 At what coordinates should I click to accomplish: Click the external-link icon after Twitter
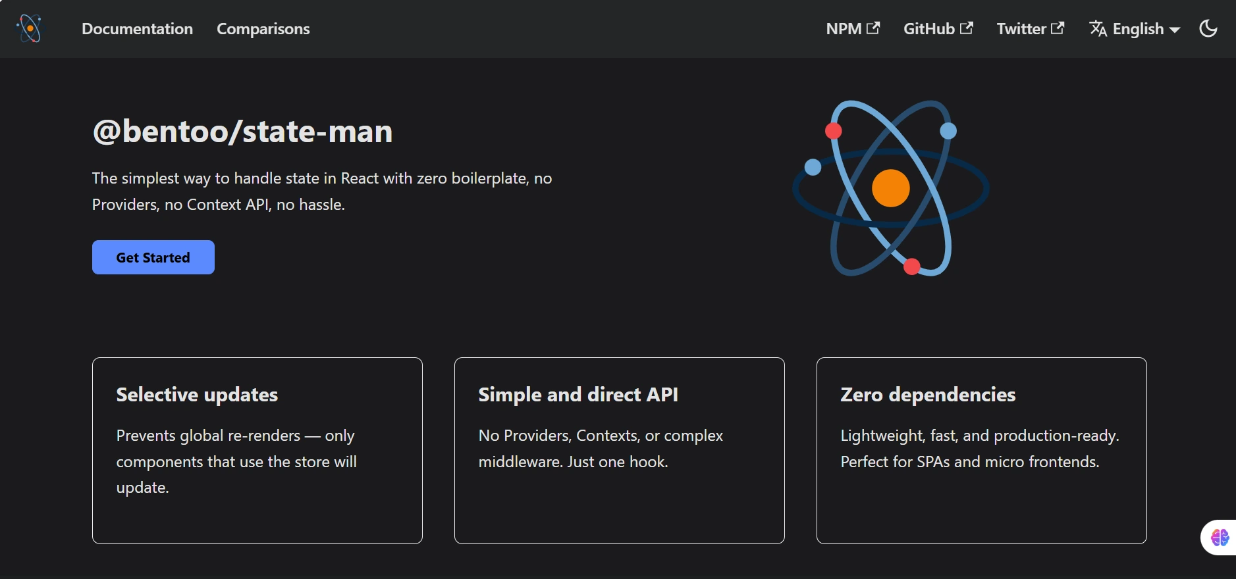click(1058, 28)
